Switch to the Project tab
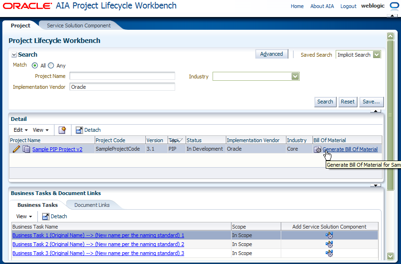 (x=20, y=26)
